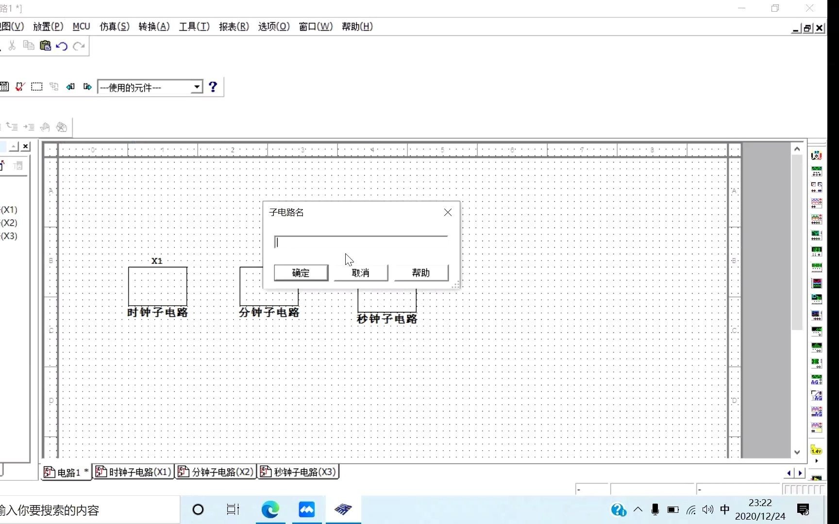Click the subcircuit name text field

pos(361,242)
